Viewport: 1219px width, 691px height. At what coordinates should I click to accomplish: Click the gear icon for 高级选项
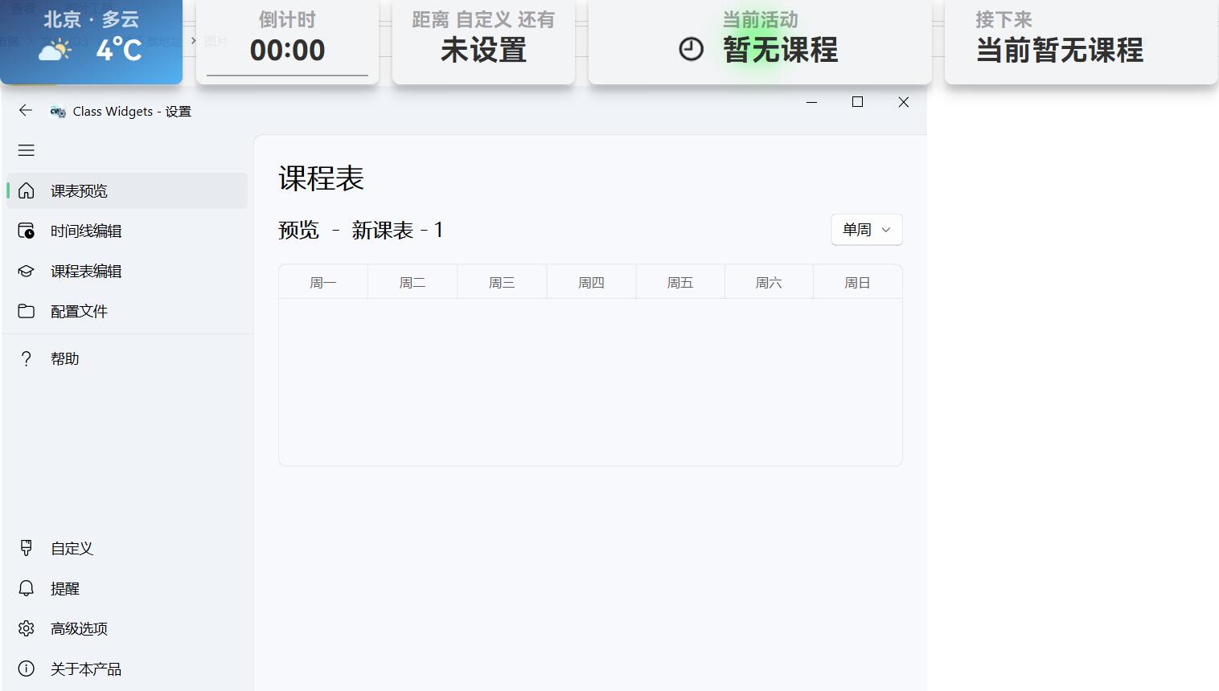click(26, 628)
